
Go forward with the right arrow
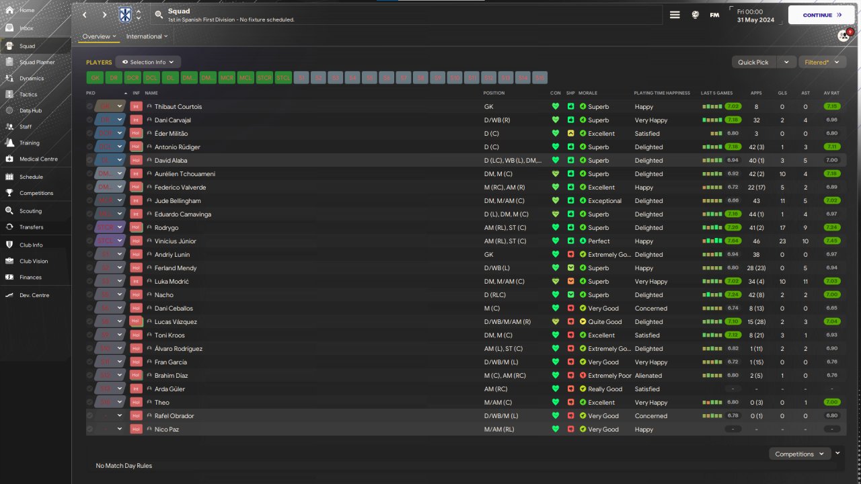[104, 15]
